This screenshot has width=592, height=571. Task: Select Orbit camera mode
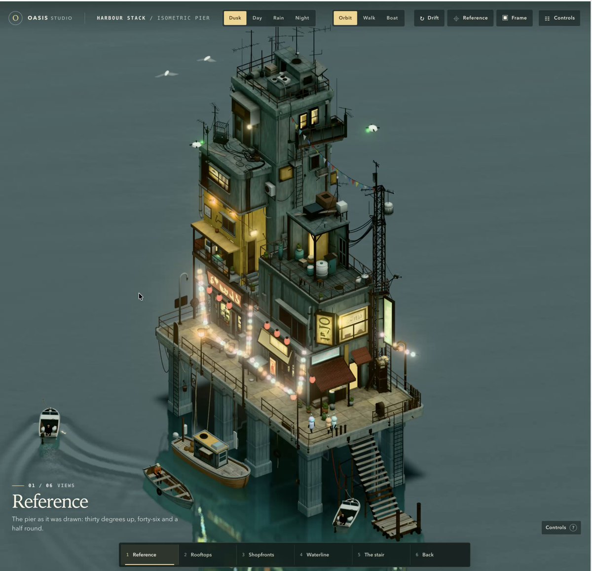click(345, 18)
